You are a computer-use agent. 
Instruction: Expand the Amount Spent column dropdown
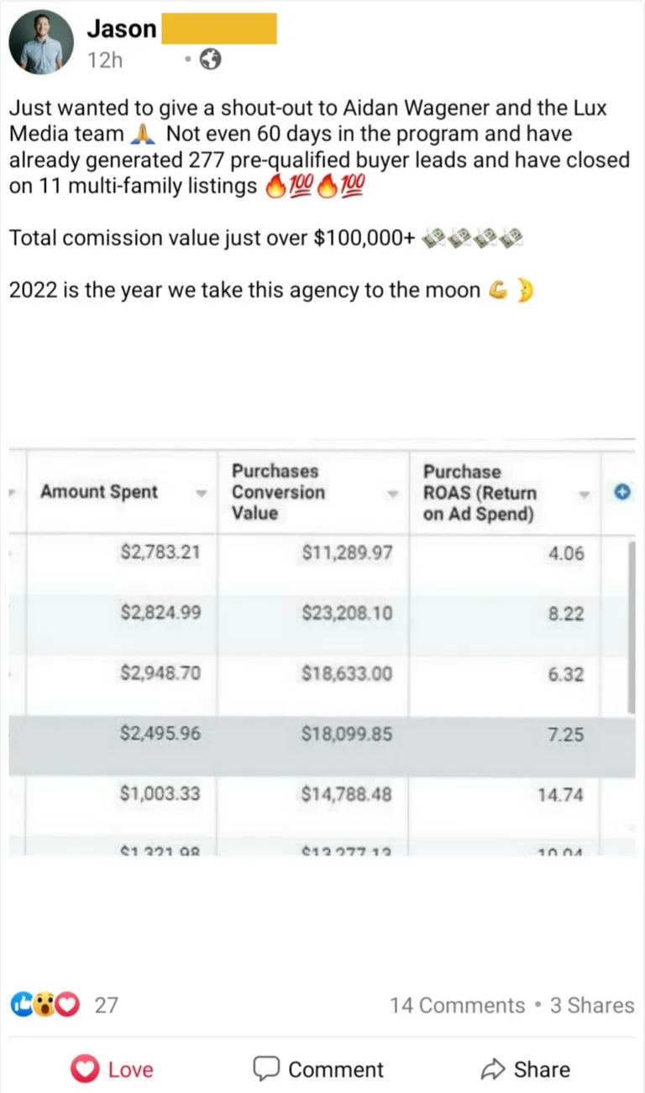[x=201, y=494]
